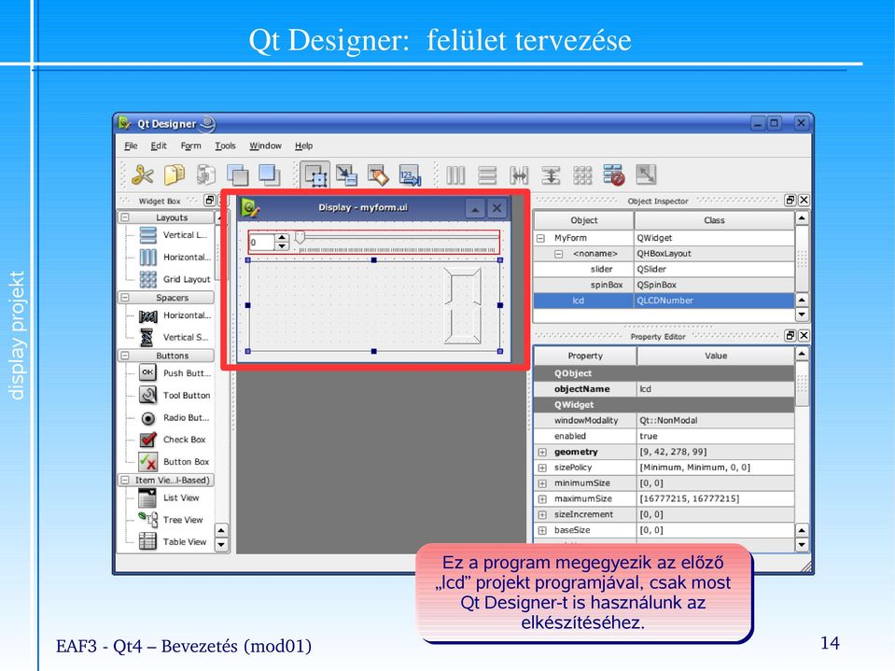
Task: Open the Help menu
Action: 303,146
